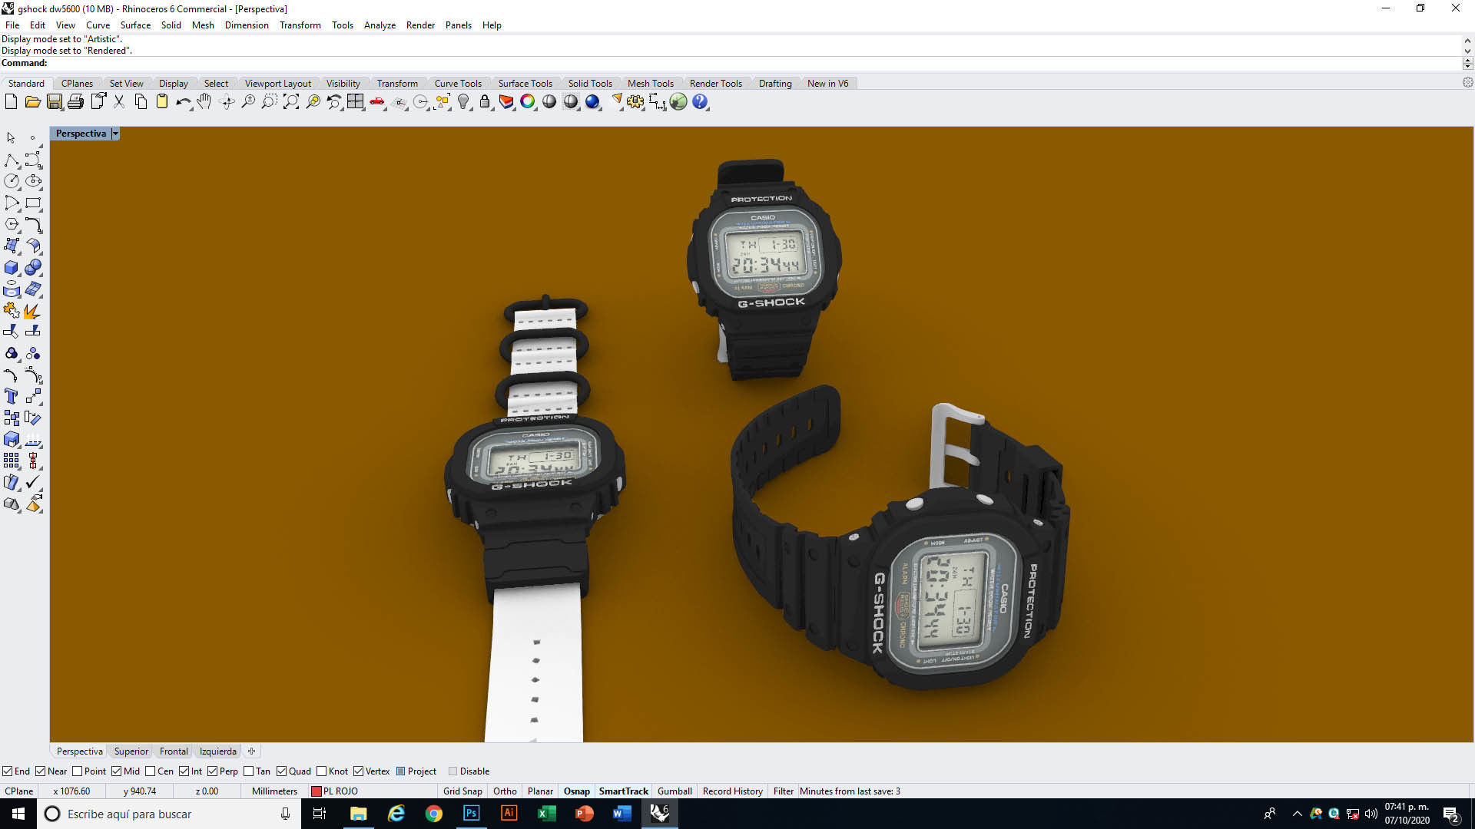
Task: Click the light bulb Hide objects icon
Action: tap(463, 102)
